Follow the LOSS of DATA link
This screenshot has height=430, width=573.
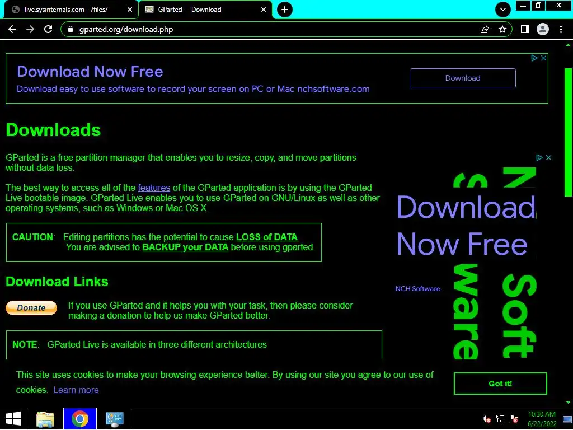(x=267, y=237)
